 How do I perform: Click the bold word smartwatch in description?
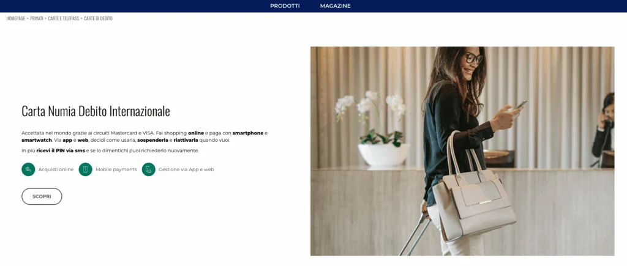[37, 141]
